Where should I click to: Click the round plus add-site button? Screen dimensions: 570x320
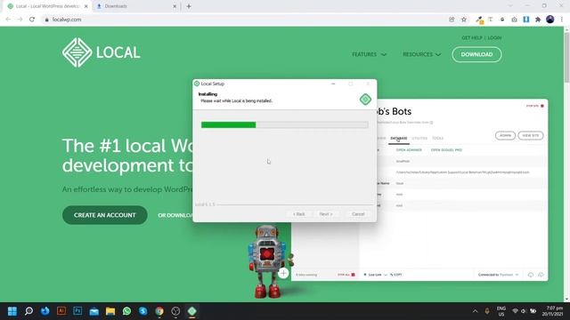(283, 273)
